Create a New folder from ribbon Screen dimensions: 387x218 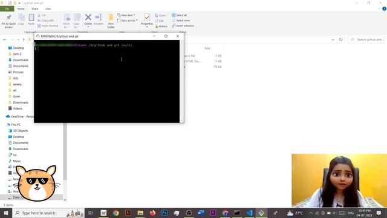(x=111, y=21)
